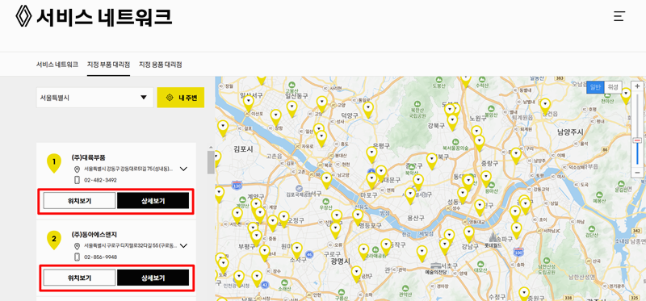Click the 남양주시 label on the map
Image resolution: width=646 pixels, height=301 pixels.
click(x=570, y=132)
